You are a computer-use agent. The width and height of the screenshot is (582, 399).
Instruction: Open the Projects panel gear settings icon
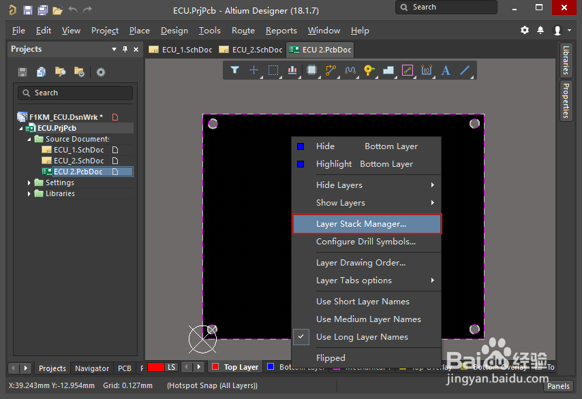[x=101, y=72]
